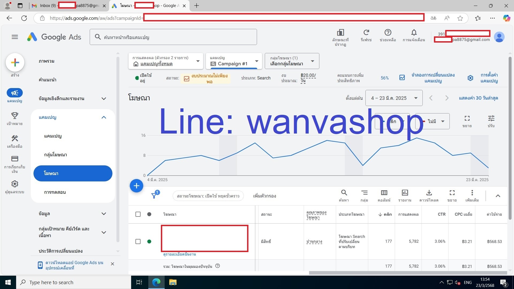
Task: Click the รีเฟรช refresh icon
Action: [366, 32]
